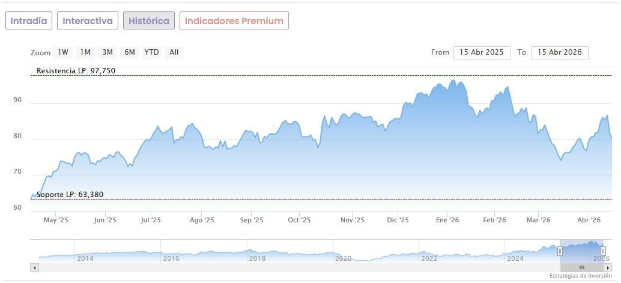Open Estrategias de Inversión credit link

click(580, 276)
